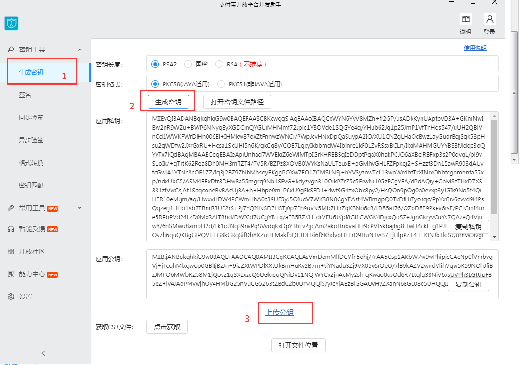Select the RSA (不推荐) option
Screen dimensions: 521x365
tap(219, 64)
